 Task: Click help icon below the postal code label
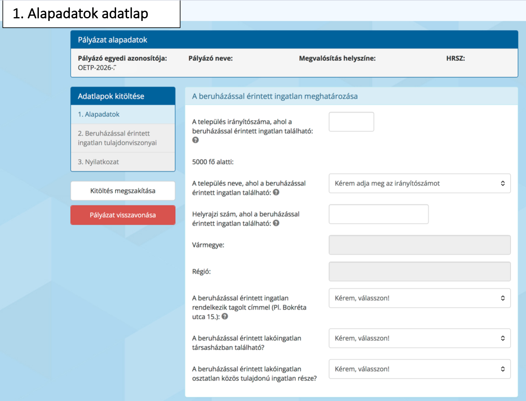point(195,140)
